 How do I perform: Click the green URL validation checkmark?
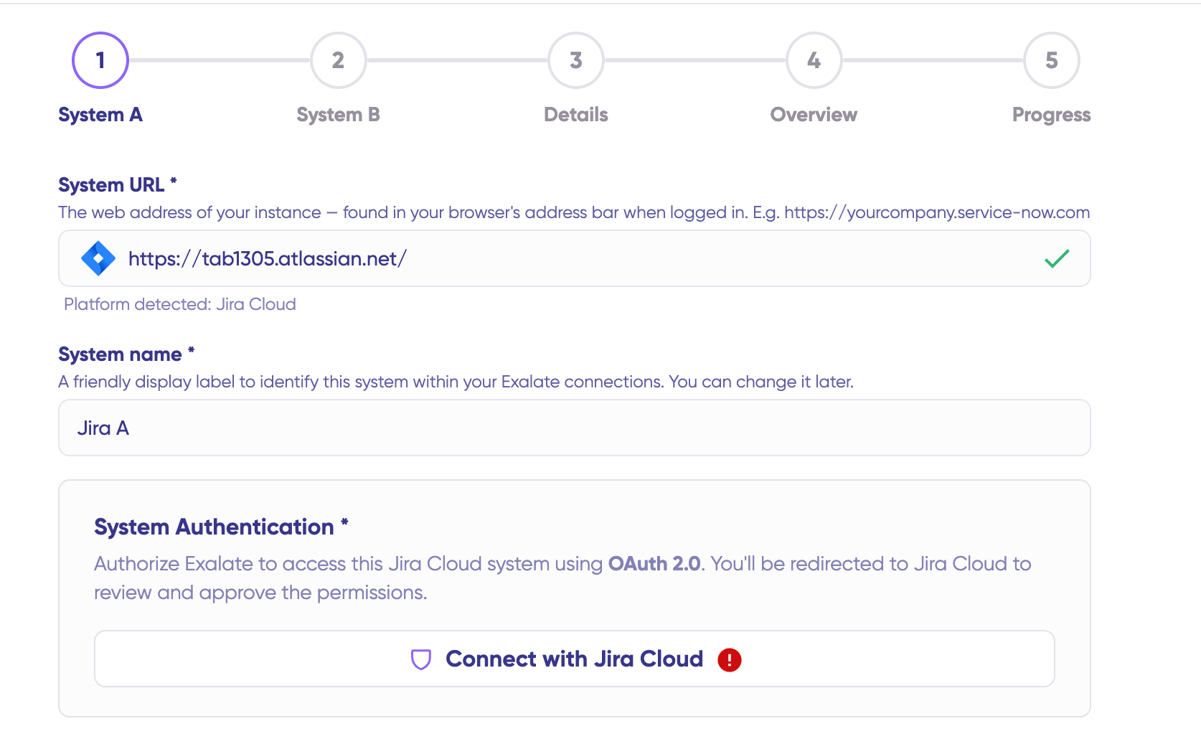(1057, 258)
